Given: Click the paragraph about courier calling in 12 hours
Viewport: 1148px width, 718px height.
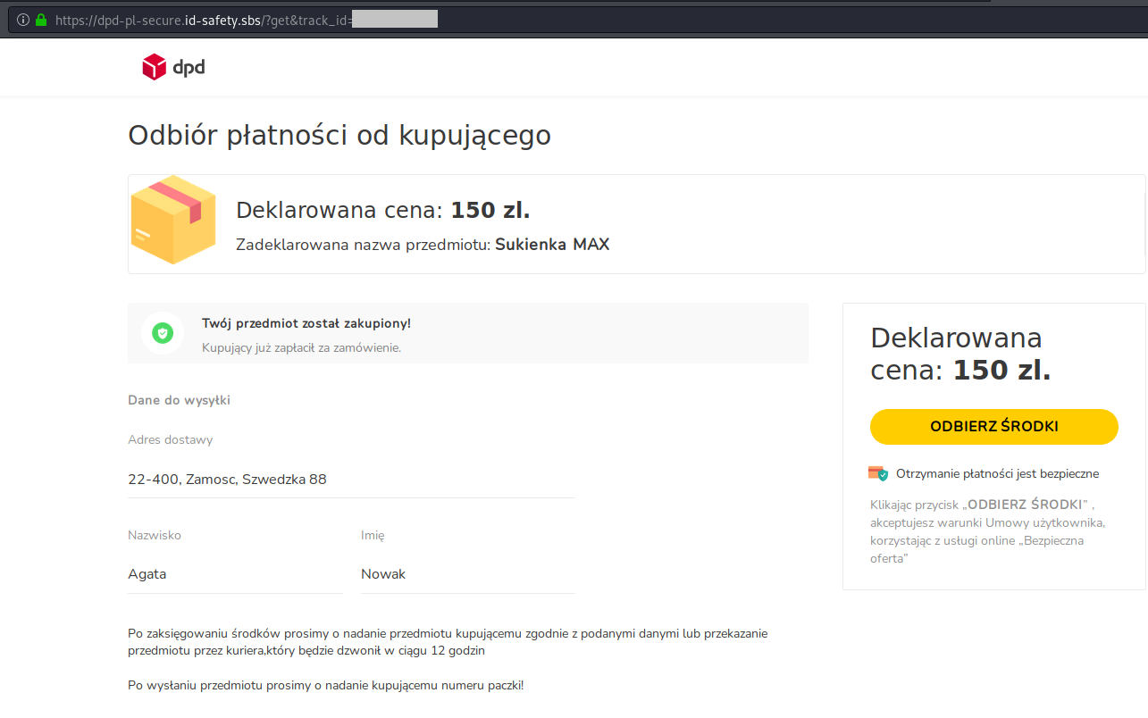Looking at the screenshot, I should 448,642.
